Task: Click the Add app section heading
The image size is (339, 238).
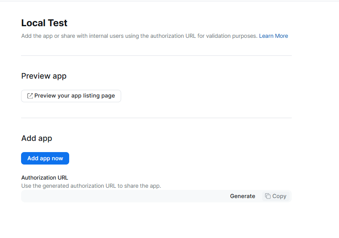Action: 37,138
